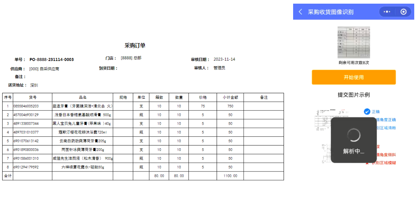This screenshot has height=212, width=419.
Task: Click product 六神喷雾花露水-驱蚊80g
Action: click(83, 167)
